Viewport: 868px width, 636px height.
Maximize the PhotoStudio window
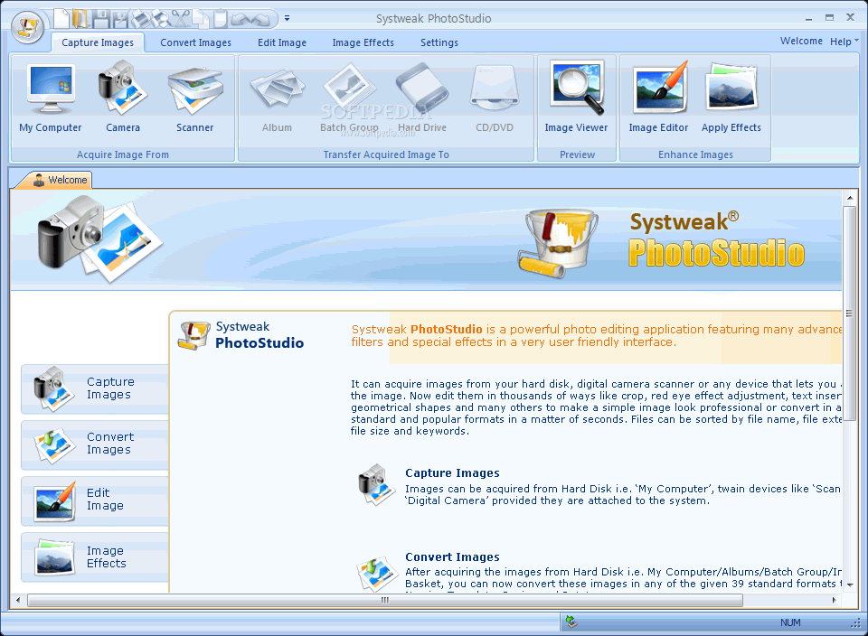click(x=829, y=18)
